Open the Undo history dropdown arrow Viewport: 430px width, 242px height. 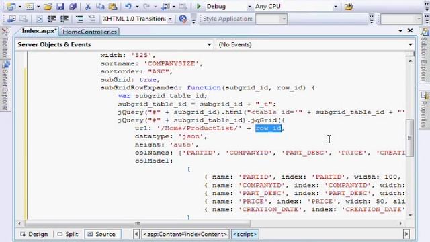tap(137, 7)
